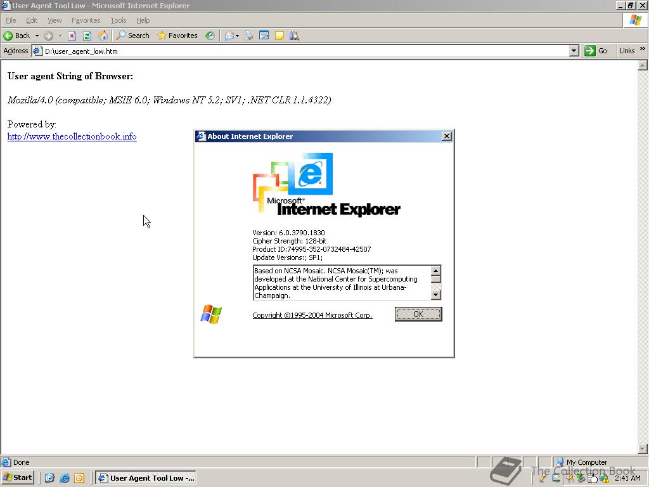
Task: Go to the Home page icon
Action: pos(103,36)
